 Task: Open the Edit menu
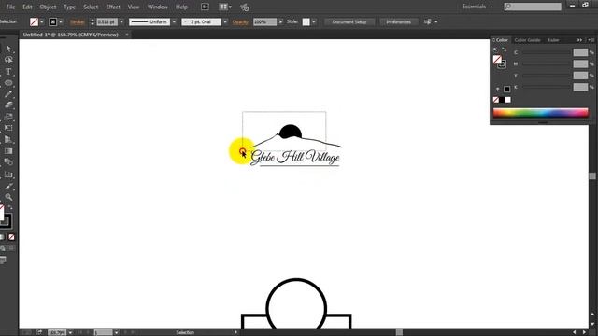point(27,7)
